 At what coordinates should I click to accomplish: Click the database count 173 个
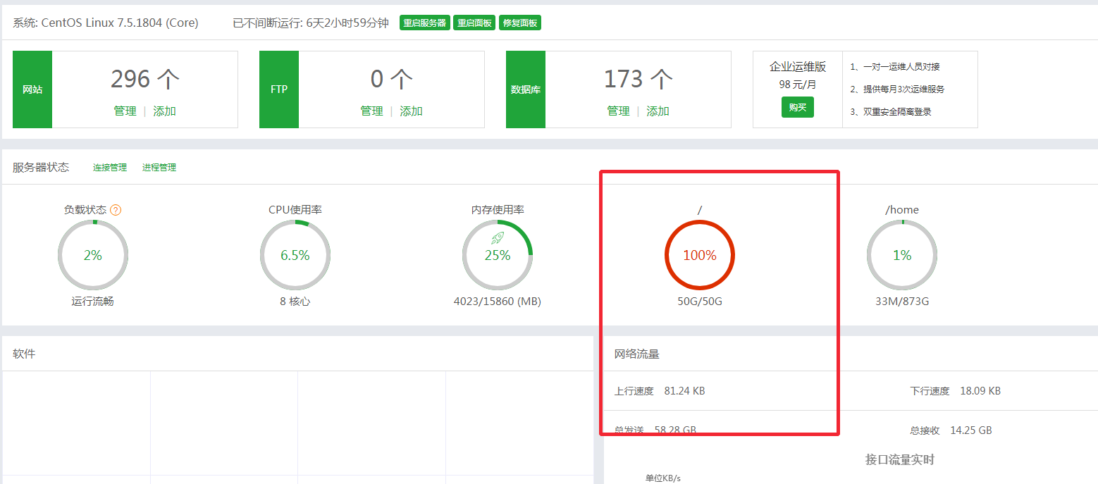(x=639, y=79)
